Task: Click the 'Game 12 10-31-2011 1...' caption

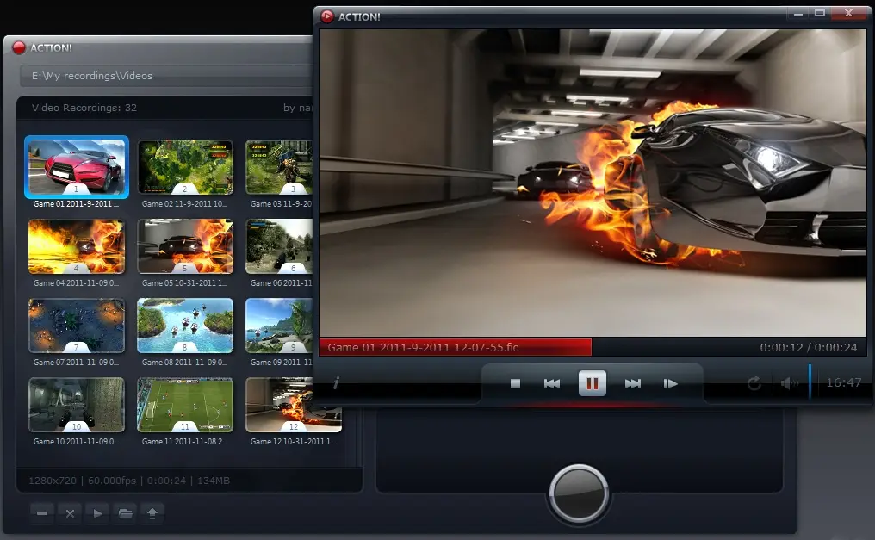Action: click(x=294, y=441)
